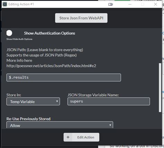164x148 pixels.
Task: Click the JSON Storage Variable Name field
Action: tap(109, 101)
